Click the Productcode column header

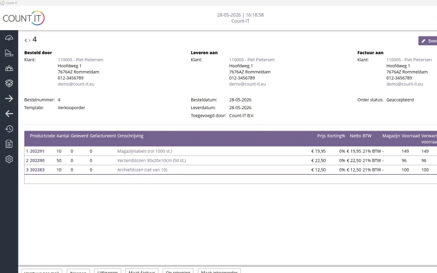click(43, 135)
